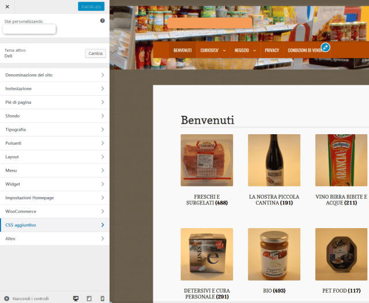This screenshot has height=303, width=369.
Task: Open Vino Birra Bibite juice thumbnail
Action: coord(341,160)
